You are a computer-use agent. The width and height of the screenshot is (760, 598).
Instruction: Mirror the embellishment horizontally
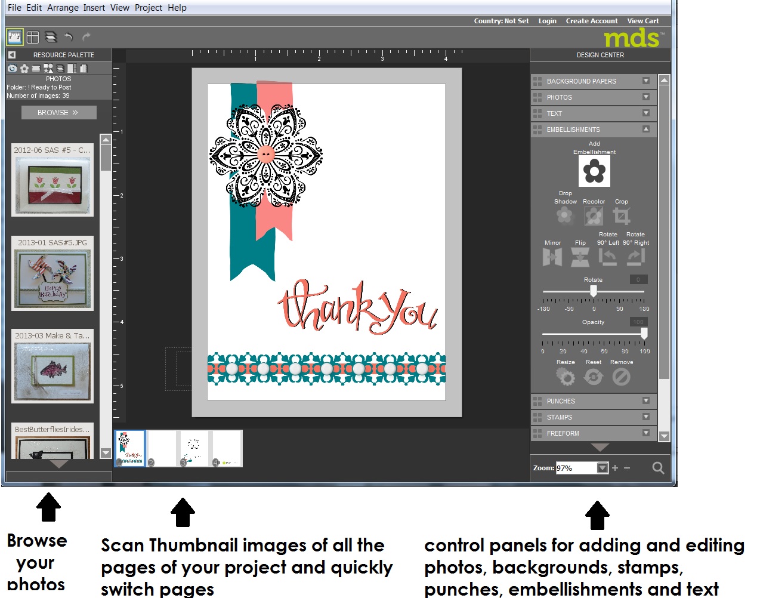tap(552, 257)
